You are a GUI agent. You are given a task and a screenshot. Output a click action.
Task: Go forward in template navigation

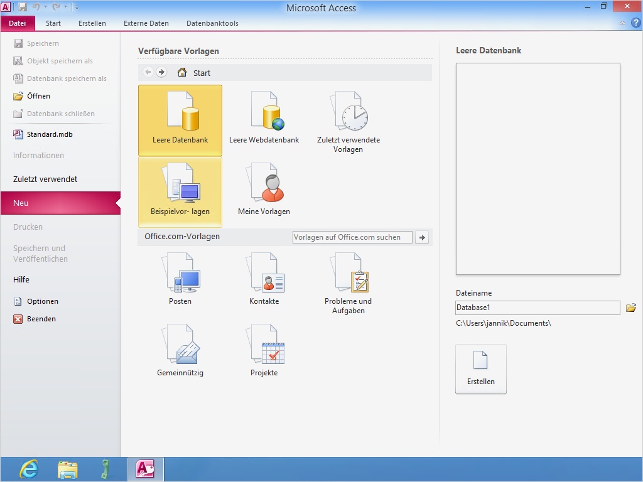[161, 73]
